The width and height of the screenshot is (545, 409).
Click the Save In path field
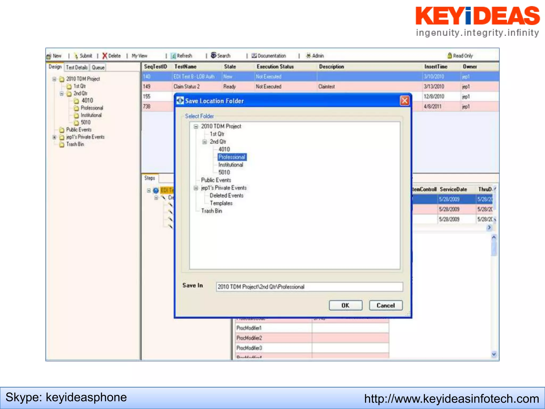(x=309, y=287)
